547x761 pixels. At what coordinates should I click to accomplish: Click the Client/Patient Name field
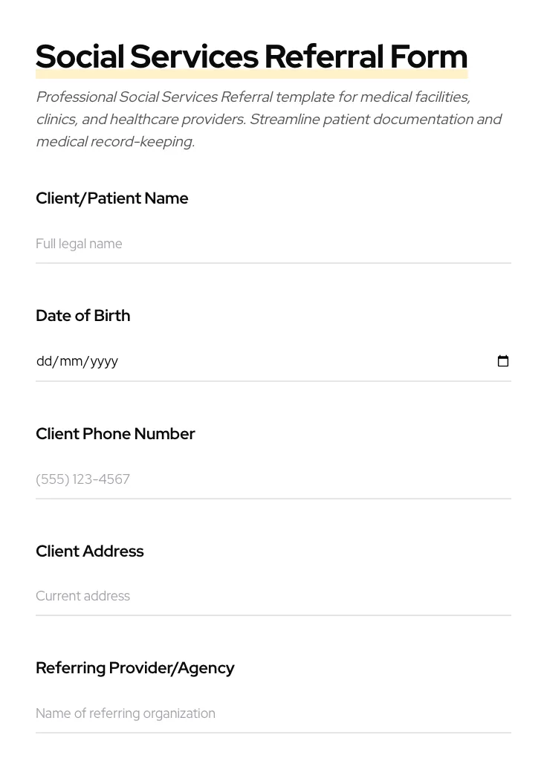tap(223, 244)
